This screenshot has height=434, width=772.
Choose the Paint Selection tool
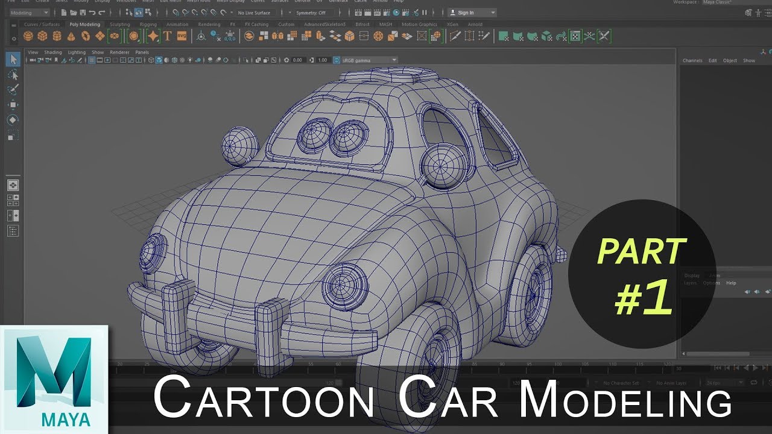13,90
